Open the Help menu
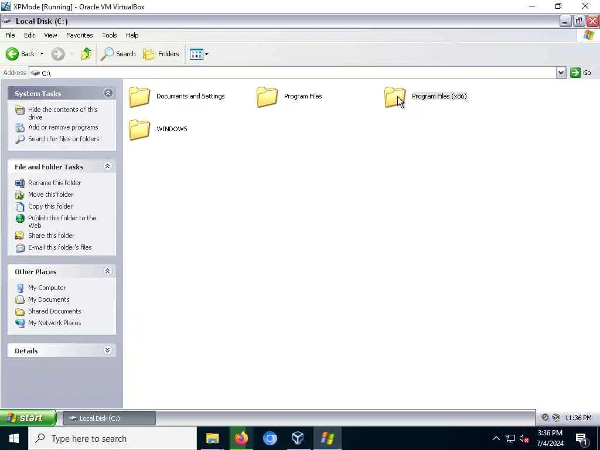Viewport: 600px width, 450px height. click(132, 35)
